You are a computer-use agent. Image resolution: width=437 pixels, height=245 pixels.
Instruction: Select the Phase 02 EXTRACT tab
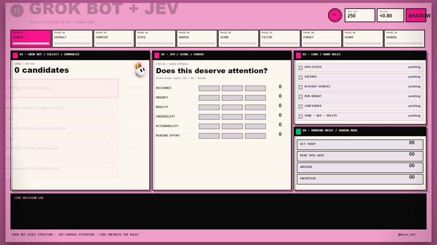72,38
